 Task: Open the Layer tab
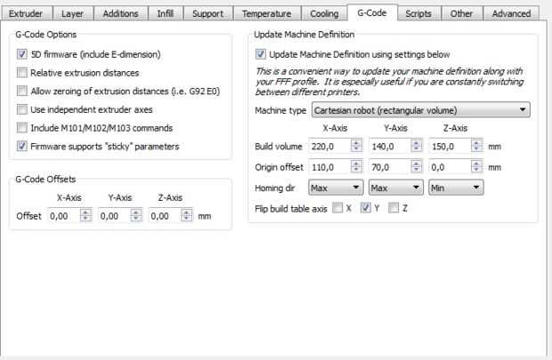point(72,13)
